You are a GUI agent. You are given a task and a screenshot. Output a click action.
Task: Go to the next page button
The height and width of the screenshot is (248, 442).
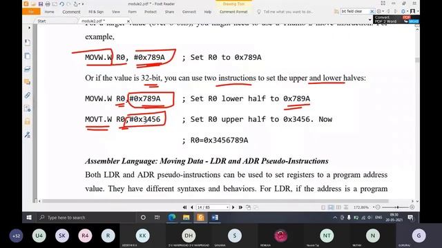pos(233,207)
